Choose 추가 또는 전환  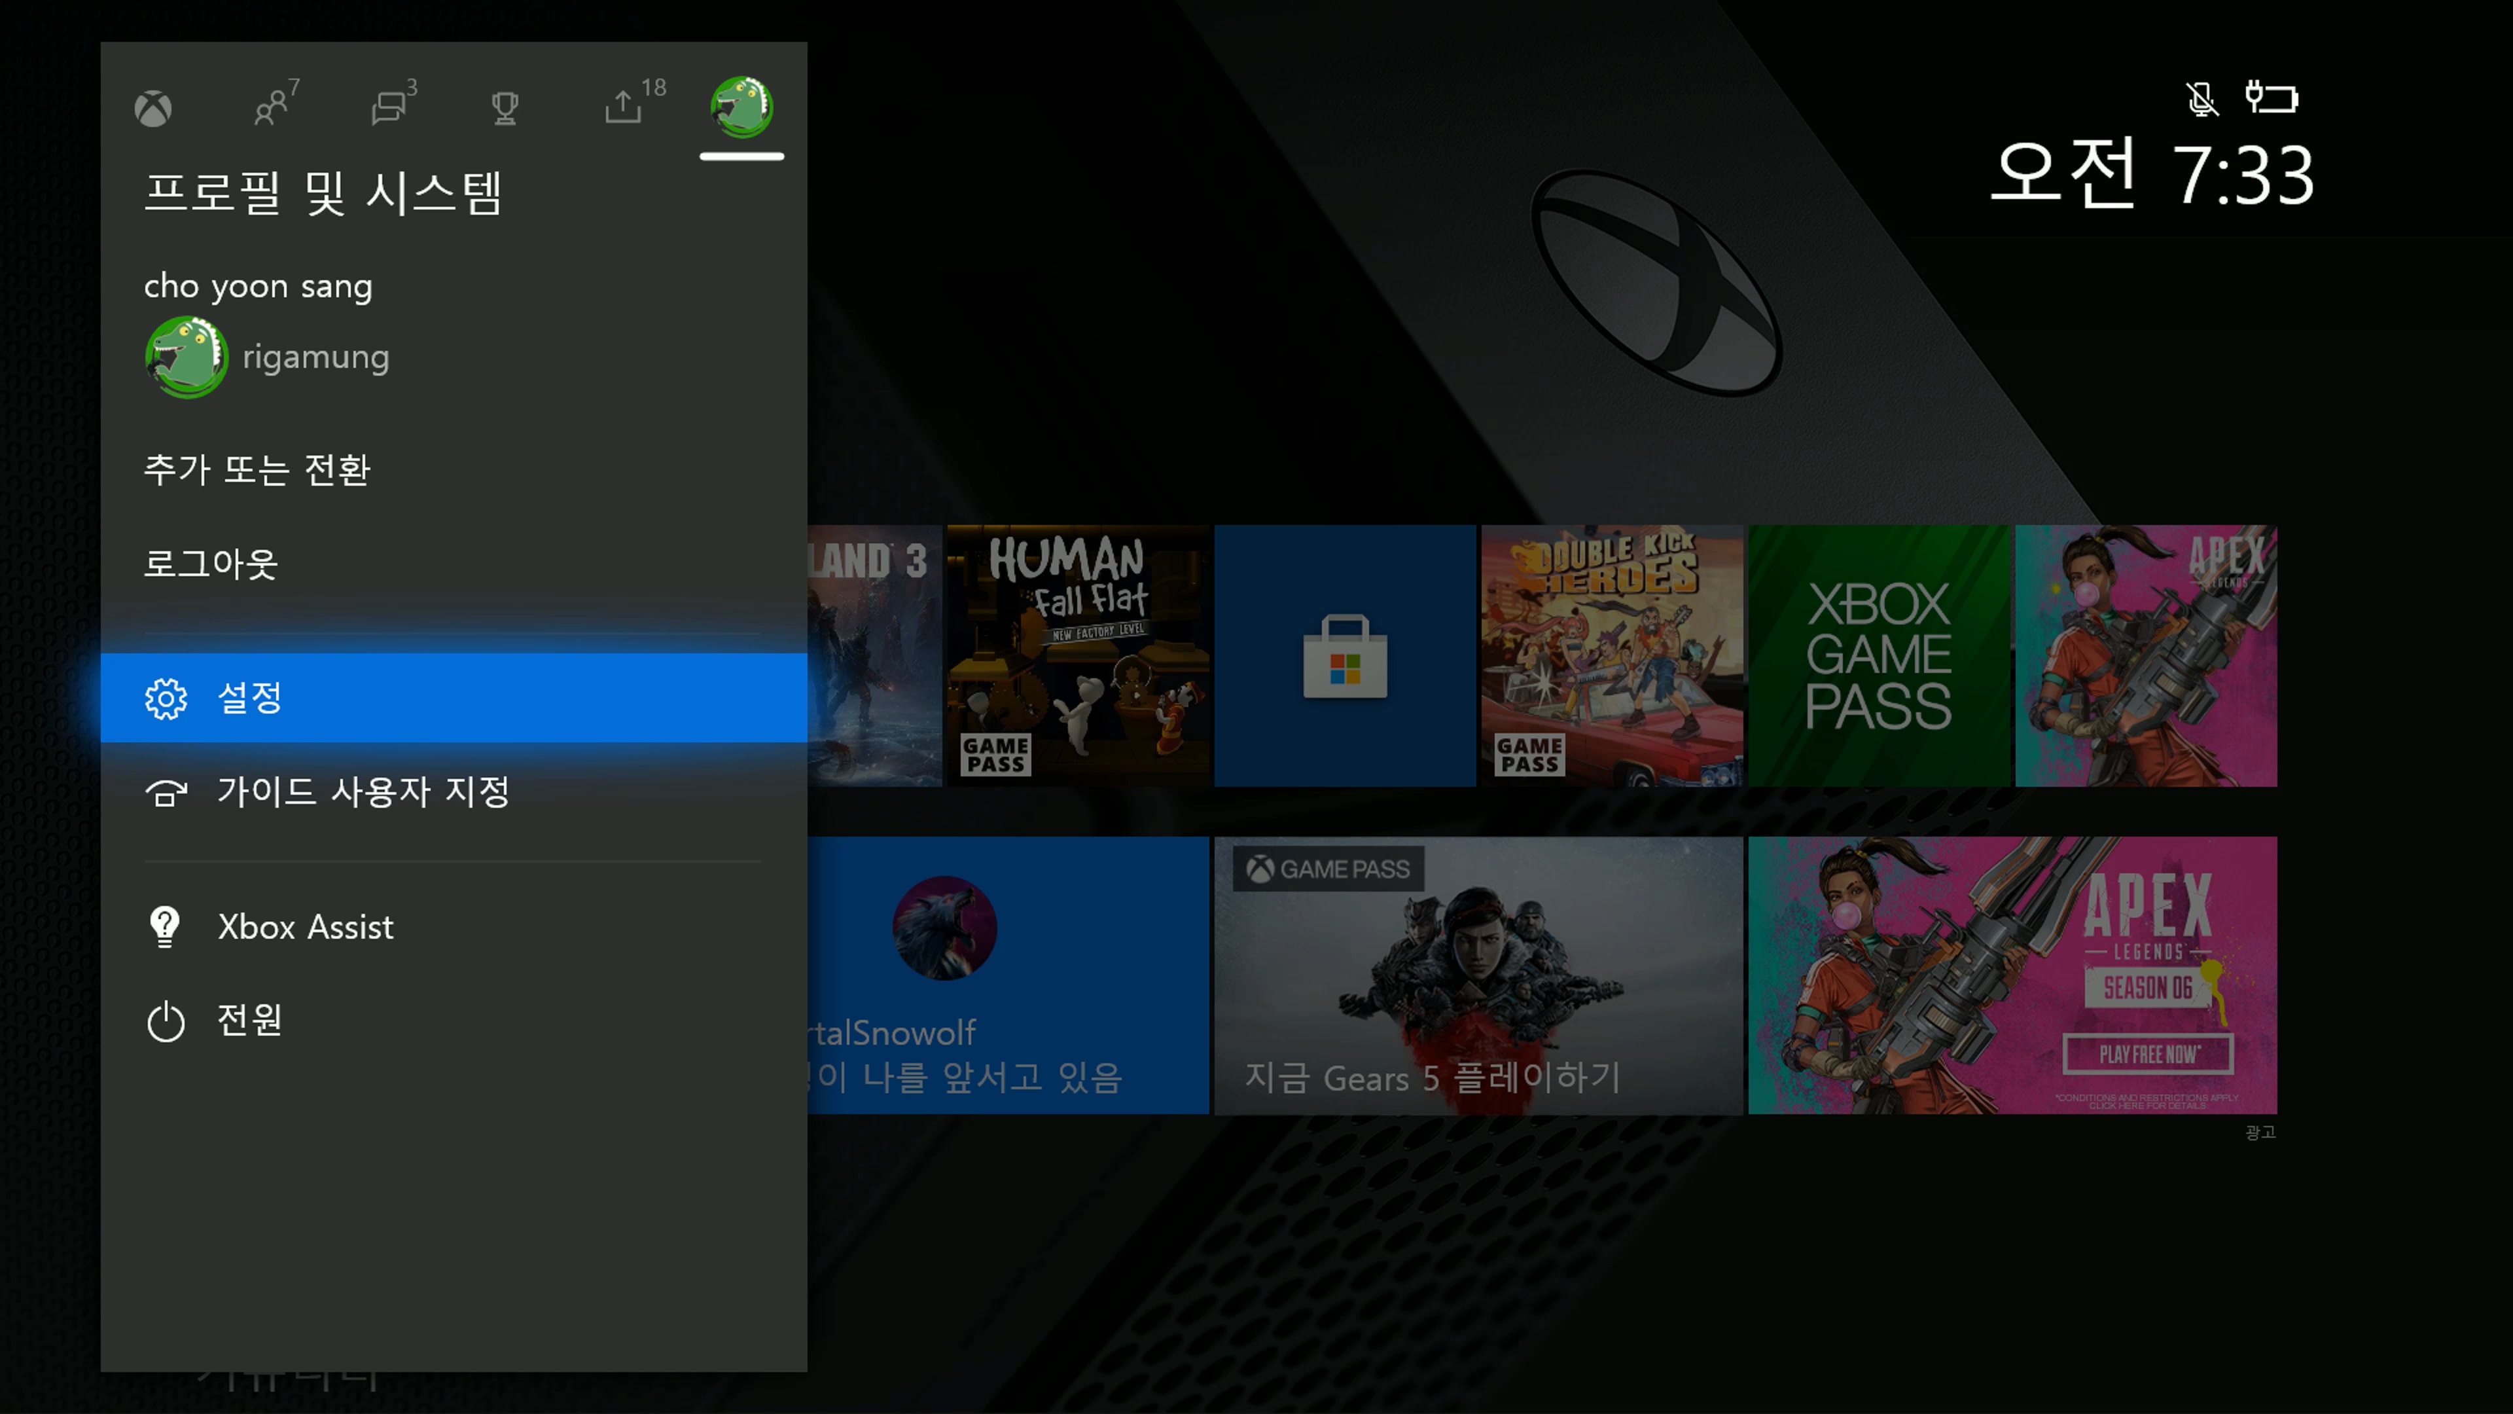[x=258, y=469]
